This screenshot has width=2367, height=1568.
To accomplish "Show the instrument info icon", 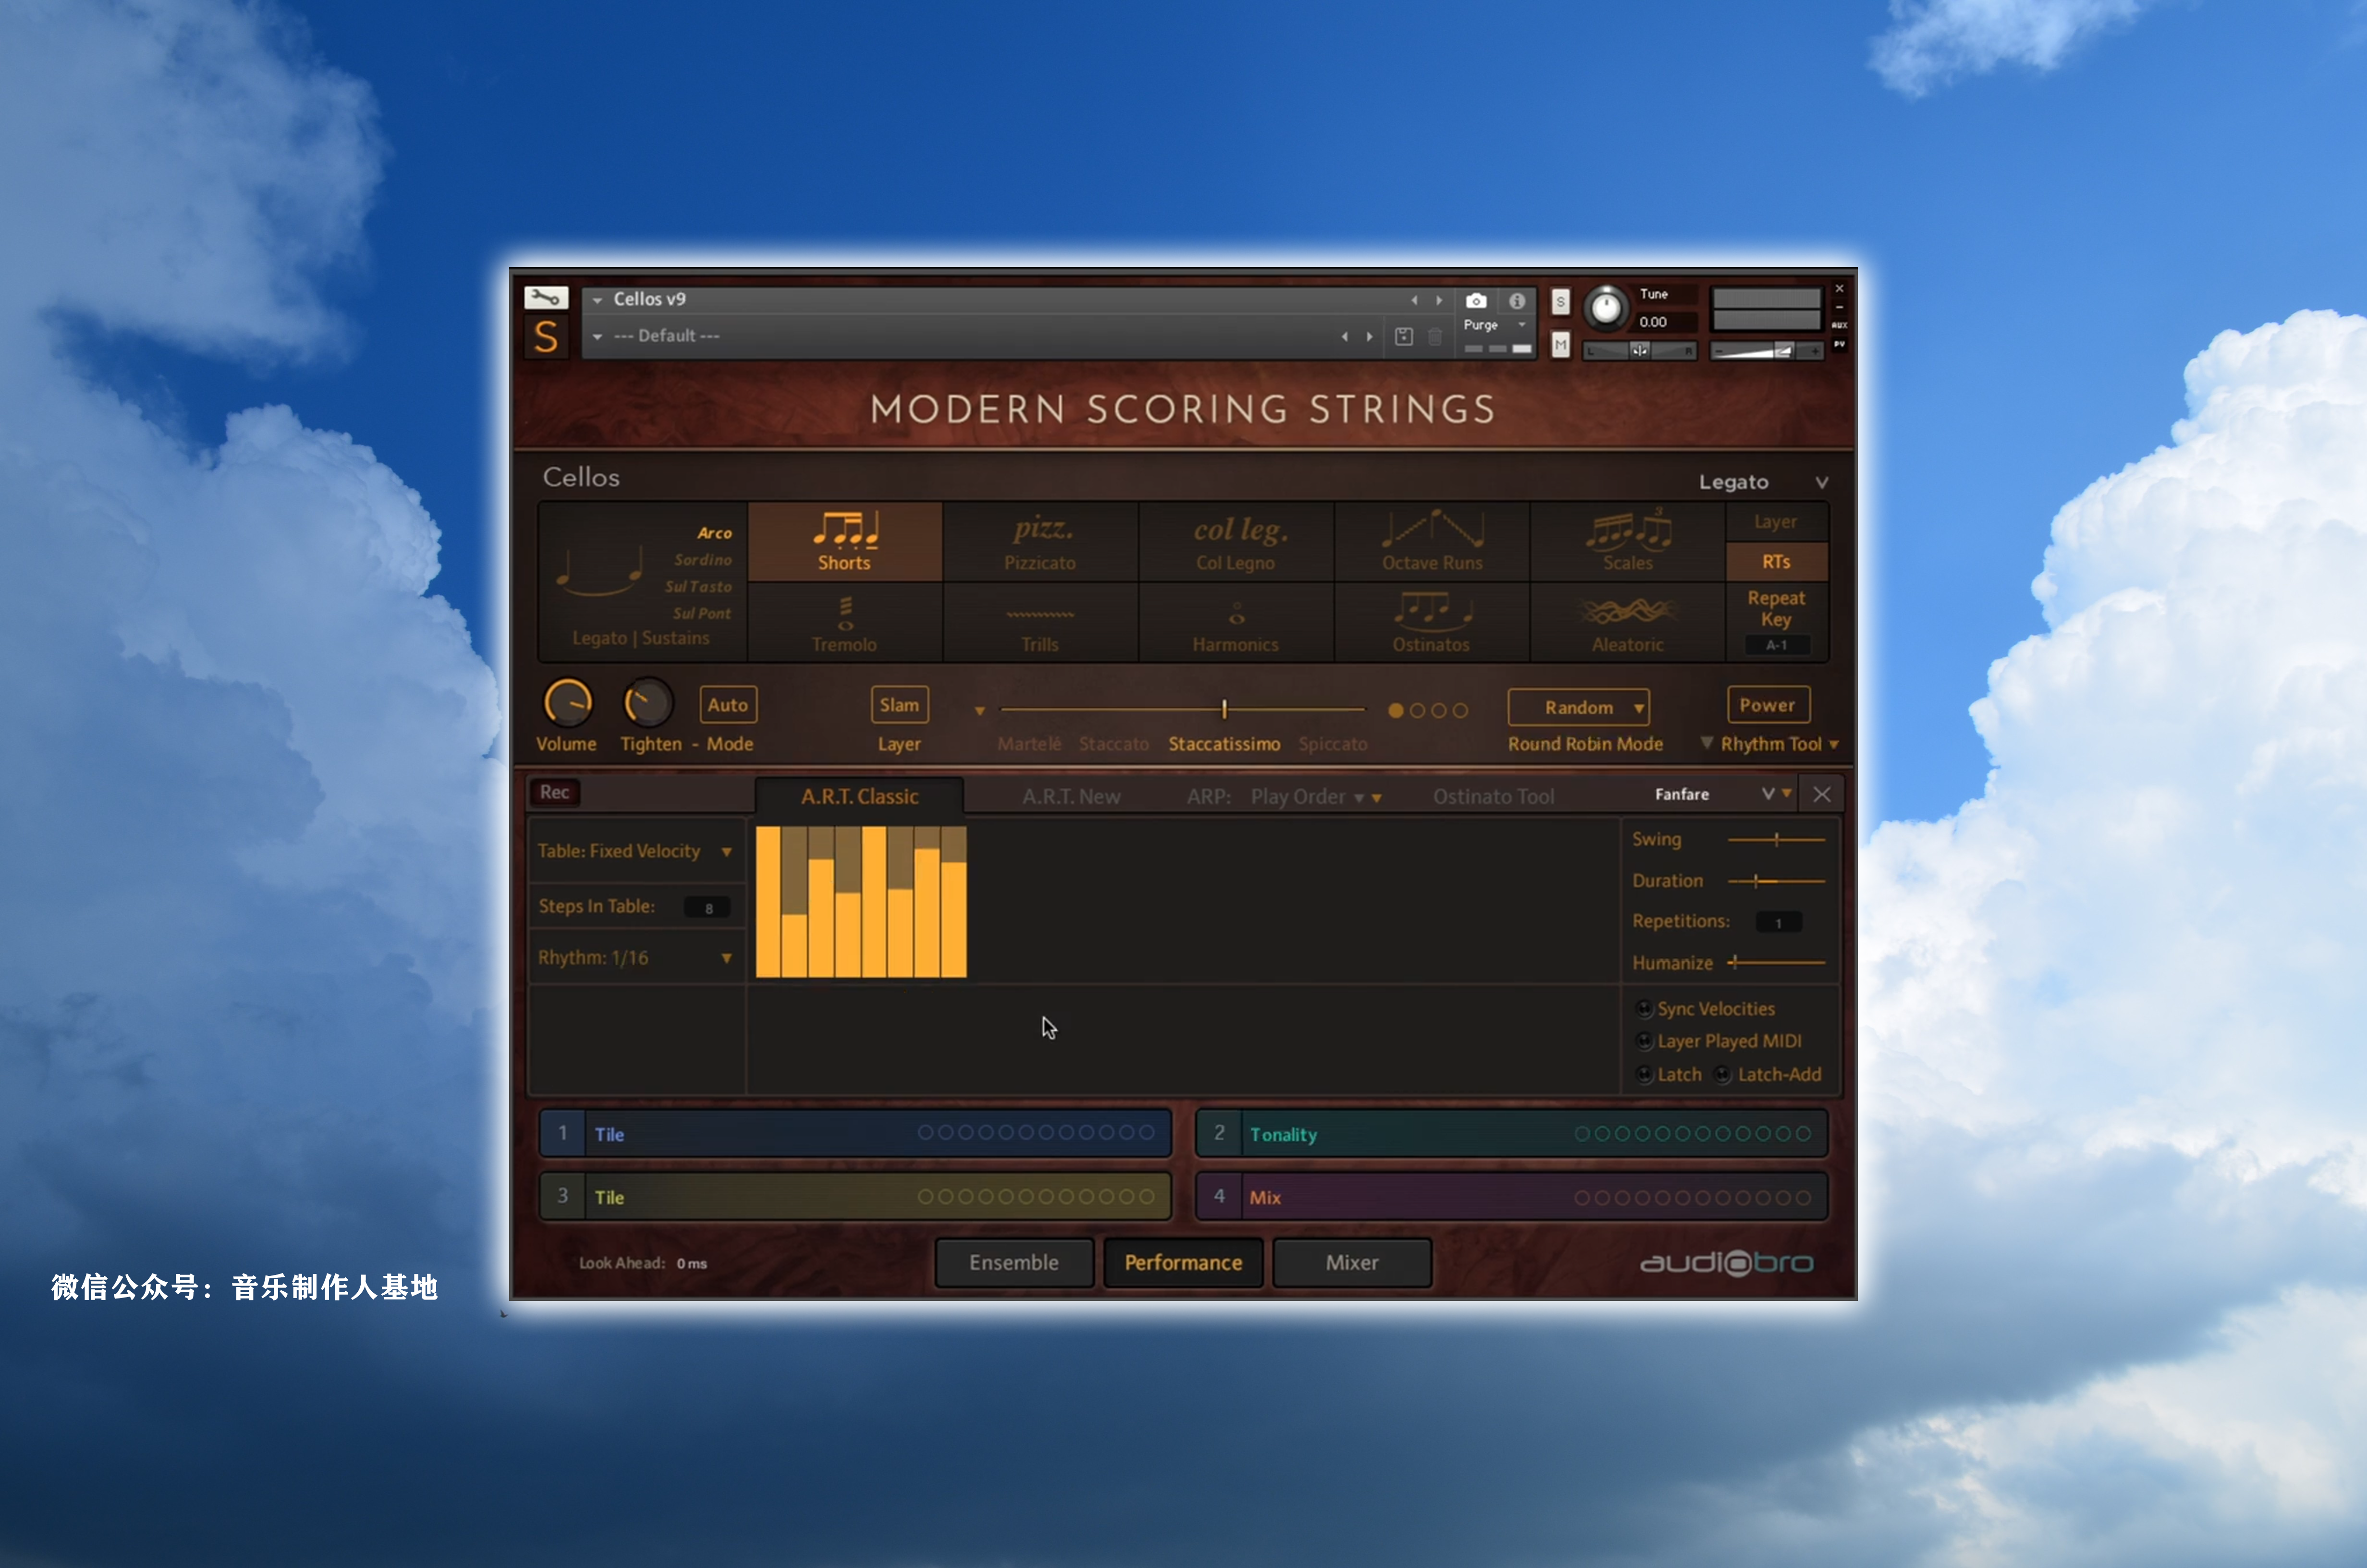I will 1516,301.
